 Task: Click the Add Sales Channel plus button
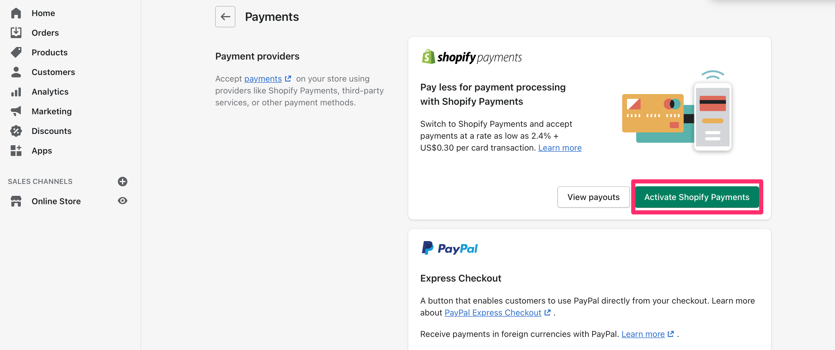click(x=122, y=181)
